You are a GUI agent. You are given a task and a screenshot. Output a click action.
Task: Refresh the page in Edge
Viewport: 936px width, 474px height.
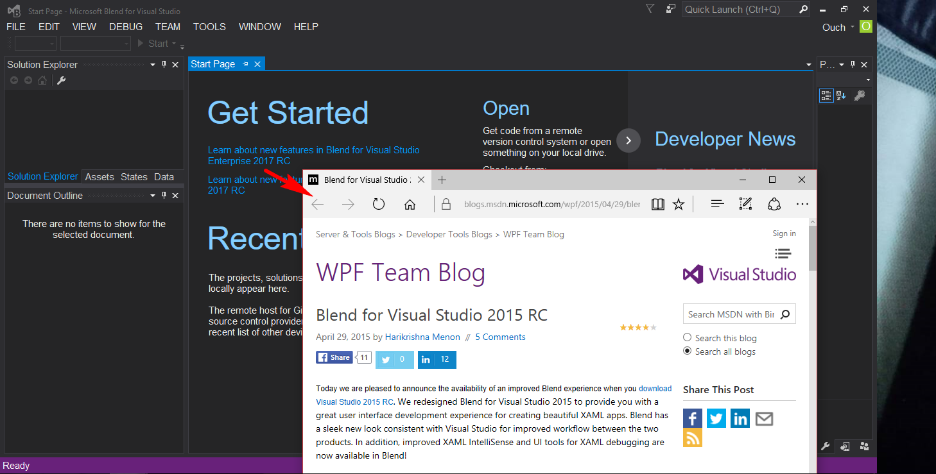click(x=379, y=205)
